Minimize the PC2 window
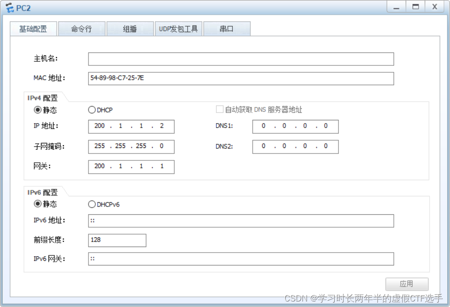Viewport: 450px width, 307px height. point(397,7)
